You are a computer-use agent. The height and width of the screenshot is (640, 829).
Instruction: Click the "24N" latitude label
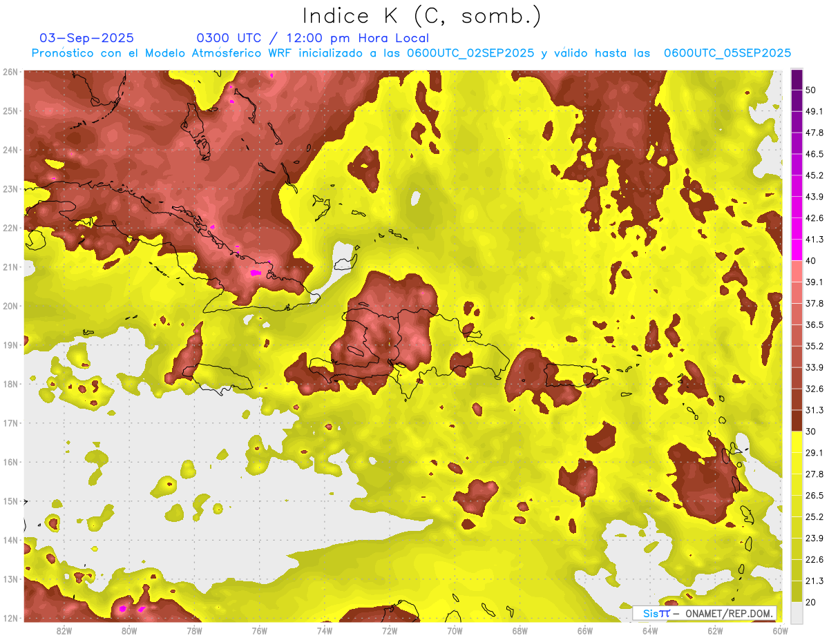pos(10,150)
